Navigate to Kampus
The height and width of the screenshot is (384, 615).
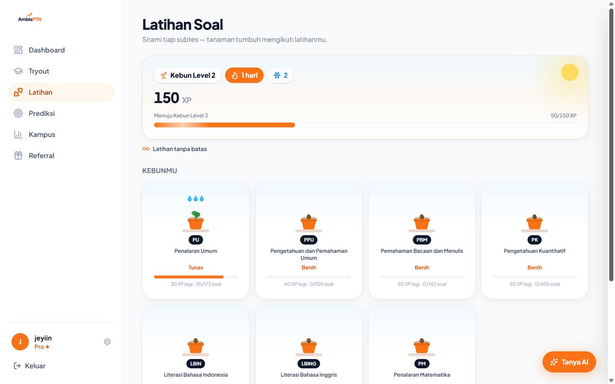[x=61, y=135]
